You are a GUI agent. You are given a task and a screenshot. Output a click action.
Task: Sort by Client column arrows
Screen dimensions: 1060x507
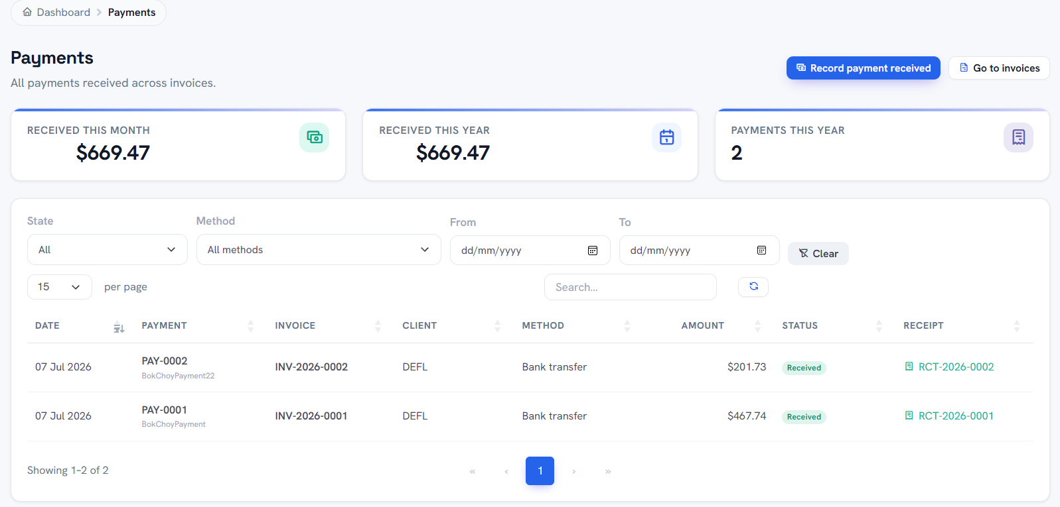(498, 325)
